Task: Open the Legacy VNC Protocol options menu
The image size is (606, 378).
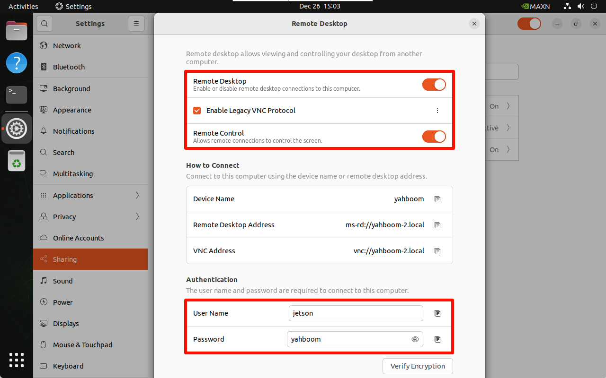Action: coord(437,111)
